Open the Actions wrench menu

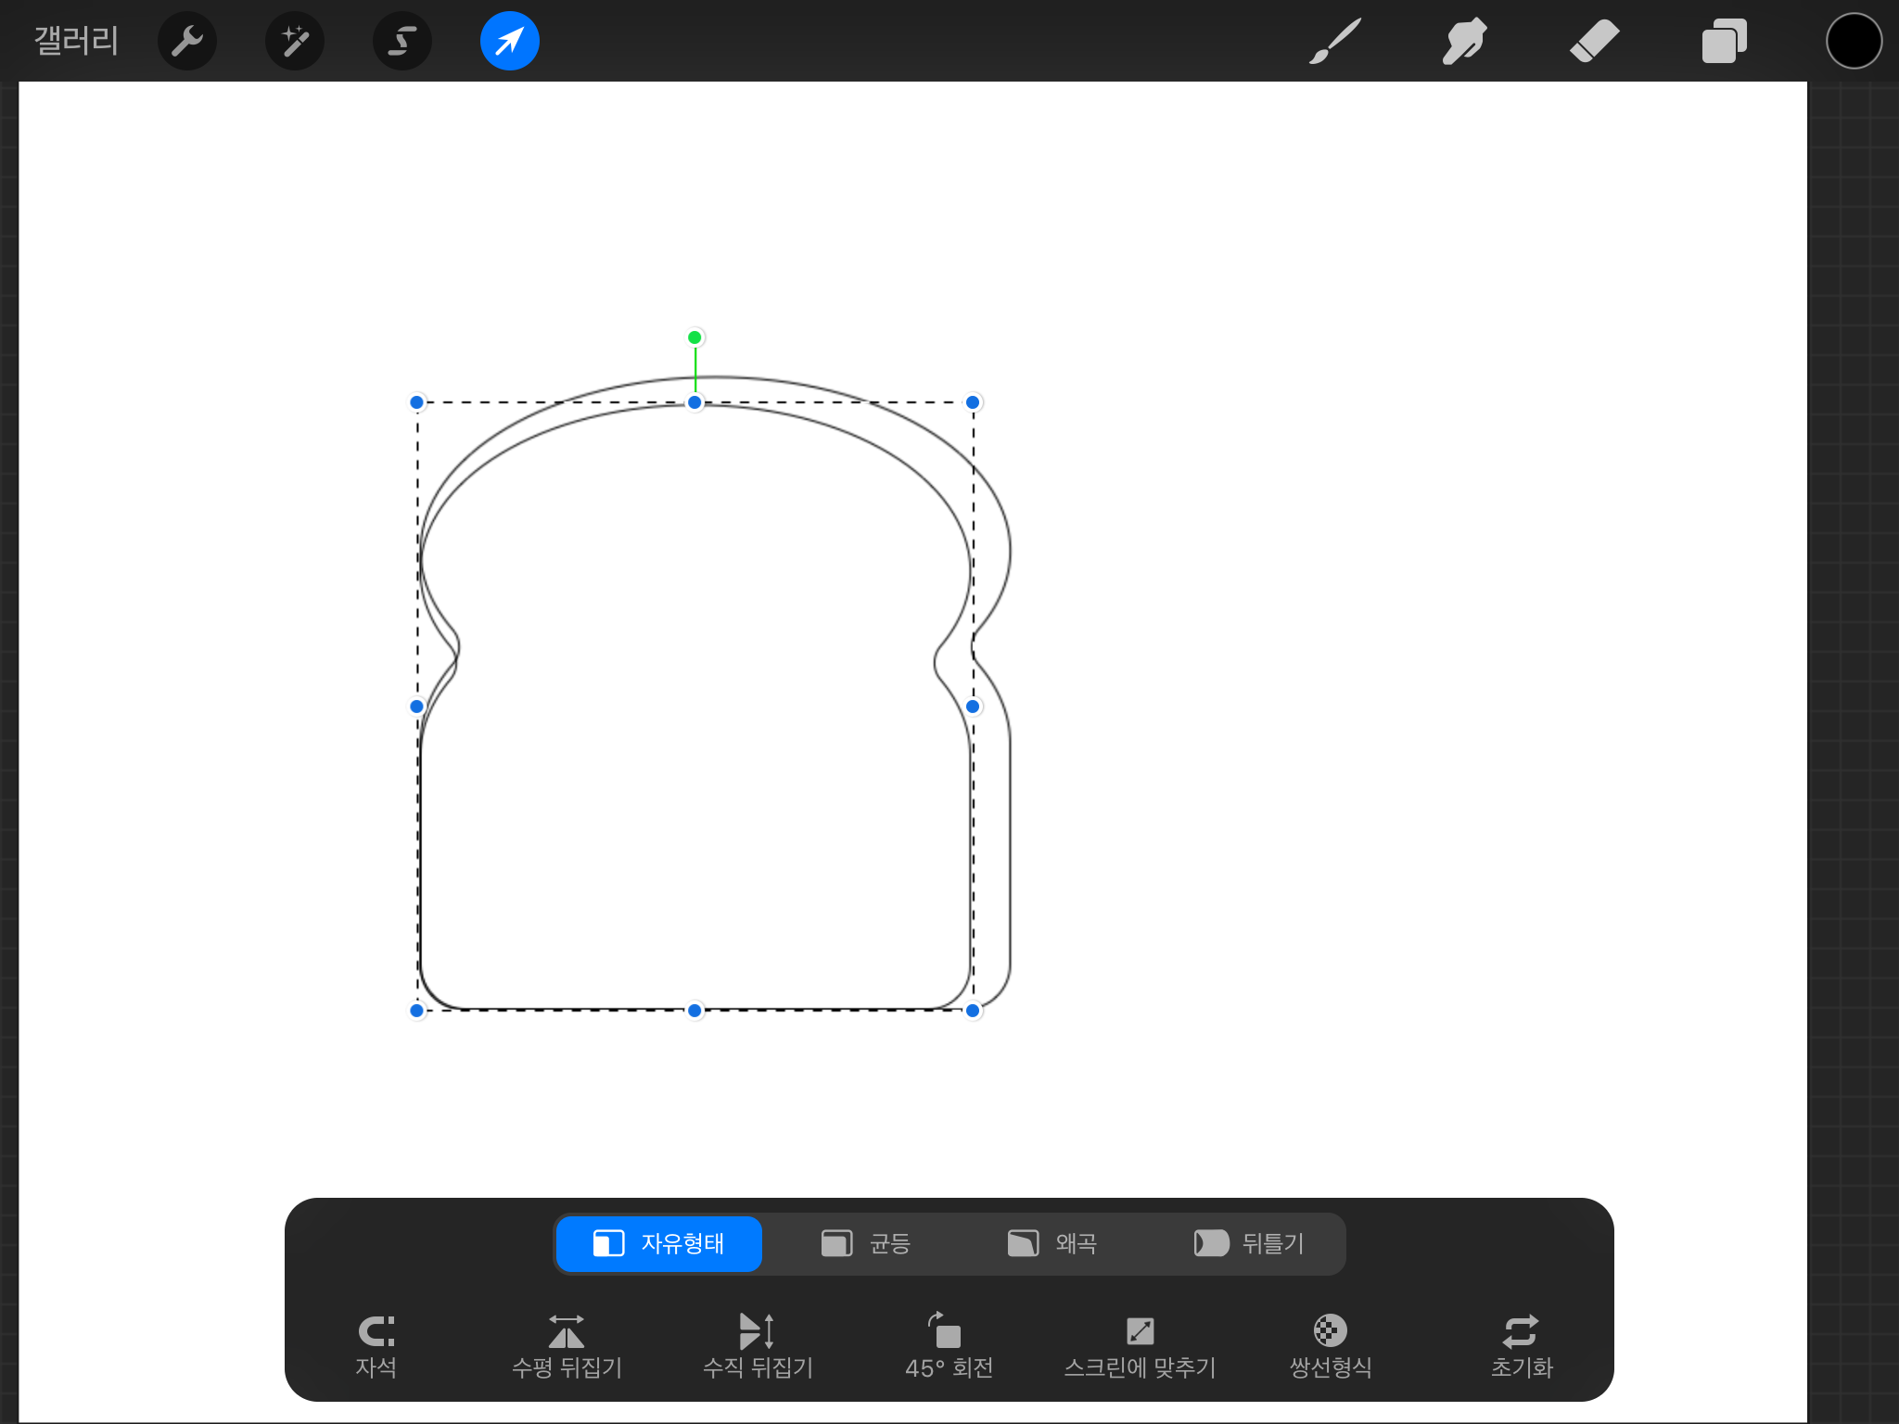point(187,41)
